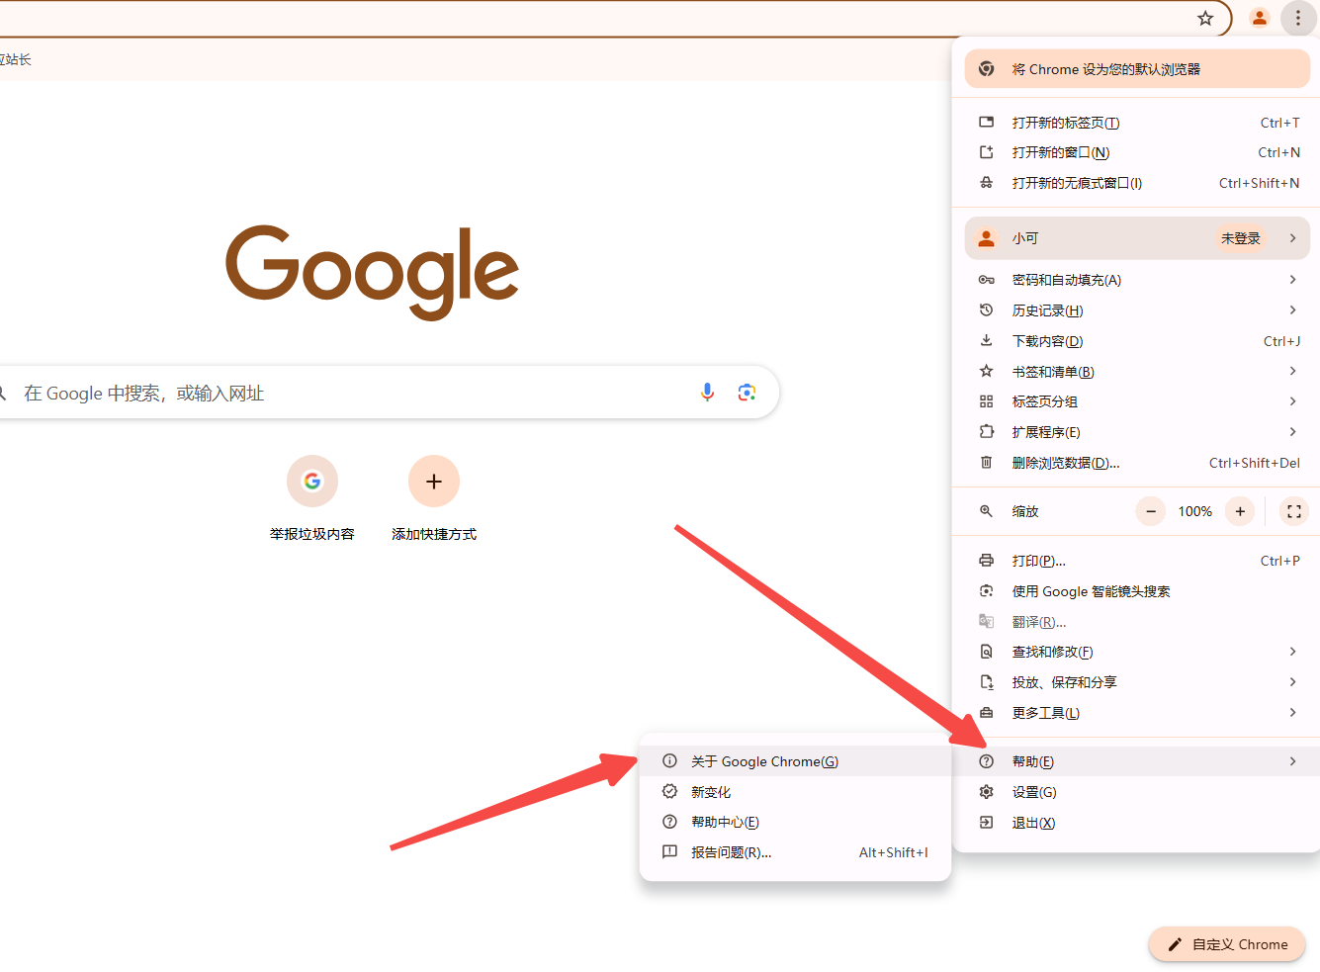Screen dimensions: 1320x972
Task: Start voice search with the microphone icon
Action: tap(707, 393)
